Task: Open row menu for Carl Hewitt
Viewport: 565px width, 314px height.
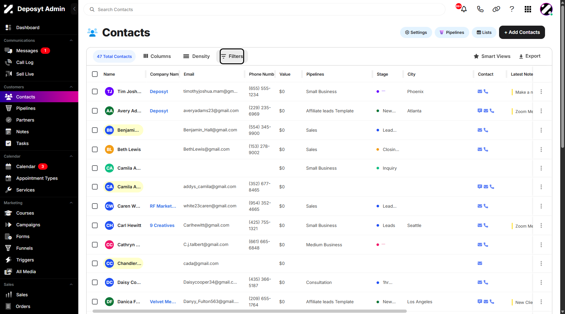Action: (541, 225)
